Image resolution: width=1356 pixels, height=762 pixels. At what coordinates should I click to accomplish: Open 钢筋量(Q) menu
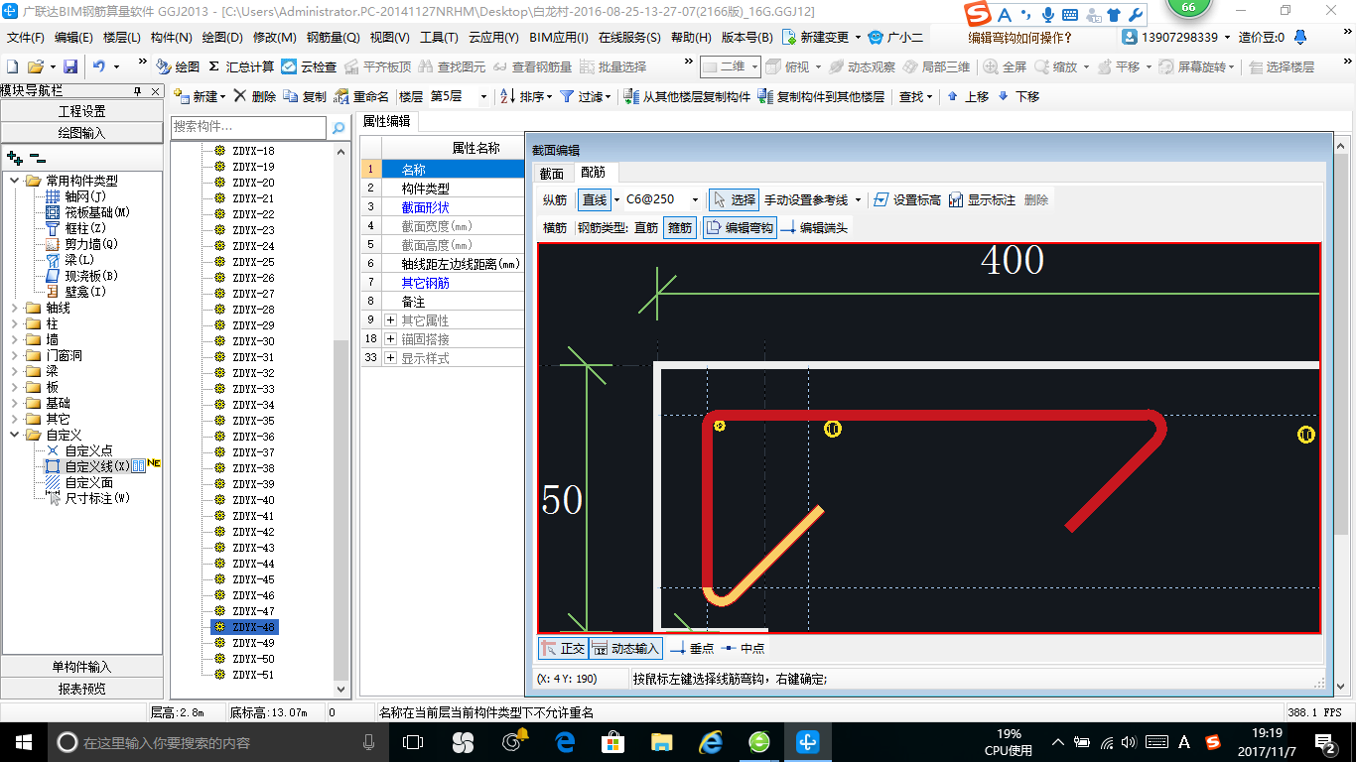tap(333, 37)
